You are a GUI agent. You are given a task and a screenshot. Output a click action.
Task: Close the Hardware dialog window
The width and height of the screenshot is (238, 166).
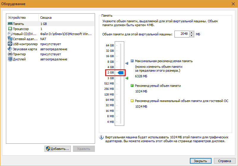(x=233, y=4)
